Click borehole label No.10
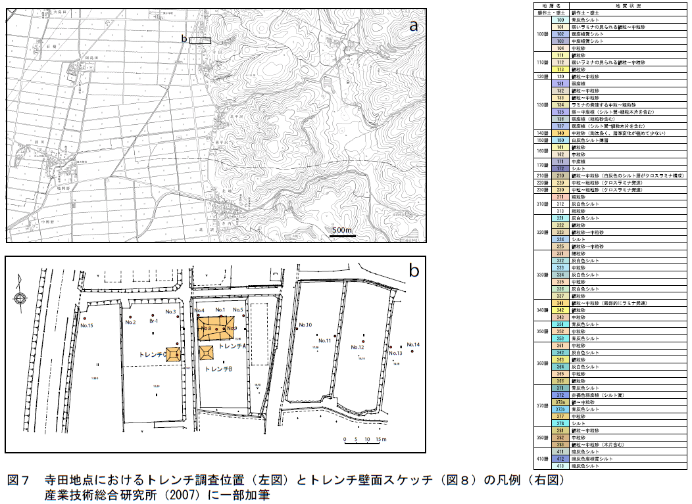This screenshot has height=504, width=692. point(305,325)
